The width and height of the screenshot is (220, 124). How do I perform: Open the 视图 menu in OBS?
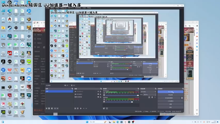(57, 8)
